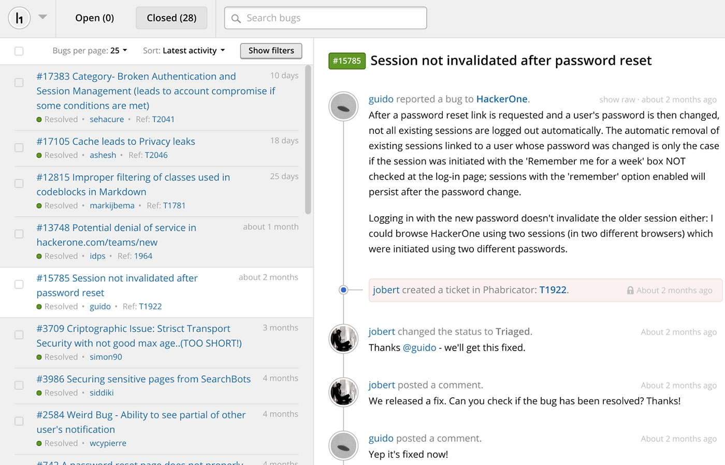The height and width of the screenshot is (465, 725).
Task: Click the blue timeline marker dot on the ticket event
Action: coord(343,290)
